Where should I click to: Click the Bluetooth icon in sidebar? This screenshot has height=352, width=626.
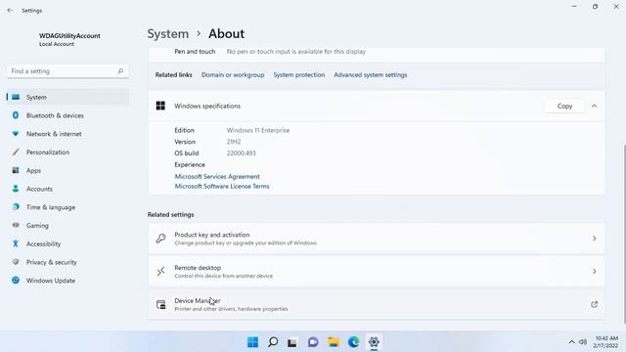click(x=16, y=115)
